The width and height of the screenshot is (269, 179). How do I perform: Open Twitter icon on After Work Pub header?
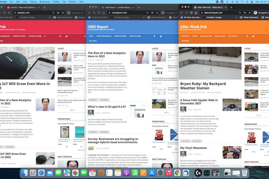pos(253,36)
